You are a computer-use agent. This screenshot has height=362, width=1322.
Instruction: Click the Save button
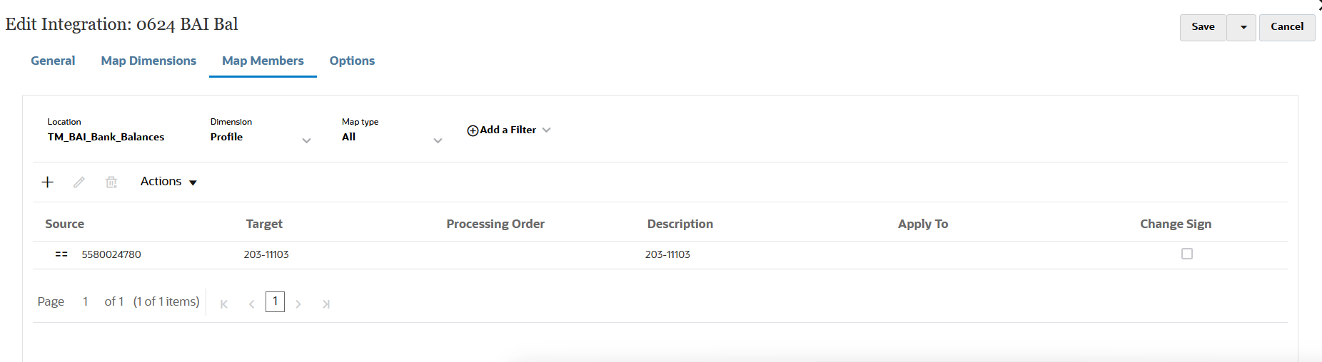point(1203,27)
